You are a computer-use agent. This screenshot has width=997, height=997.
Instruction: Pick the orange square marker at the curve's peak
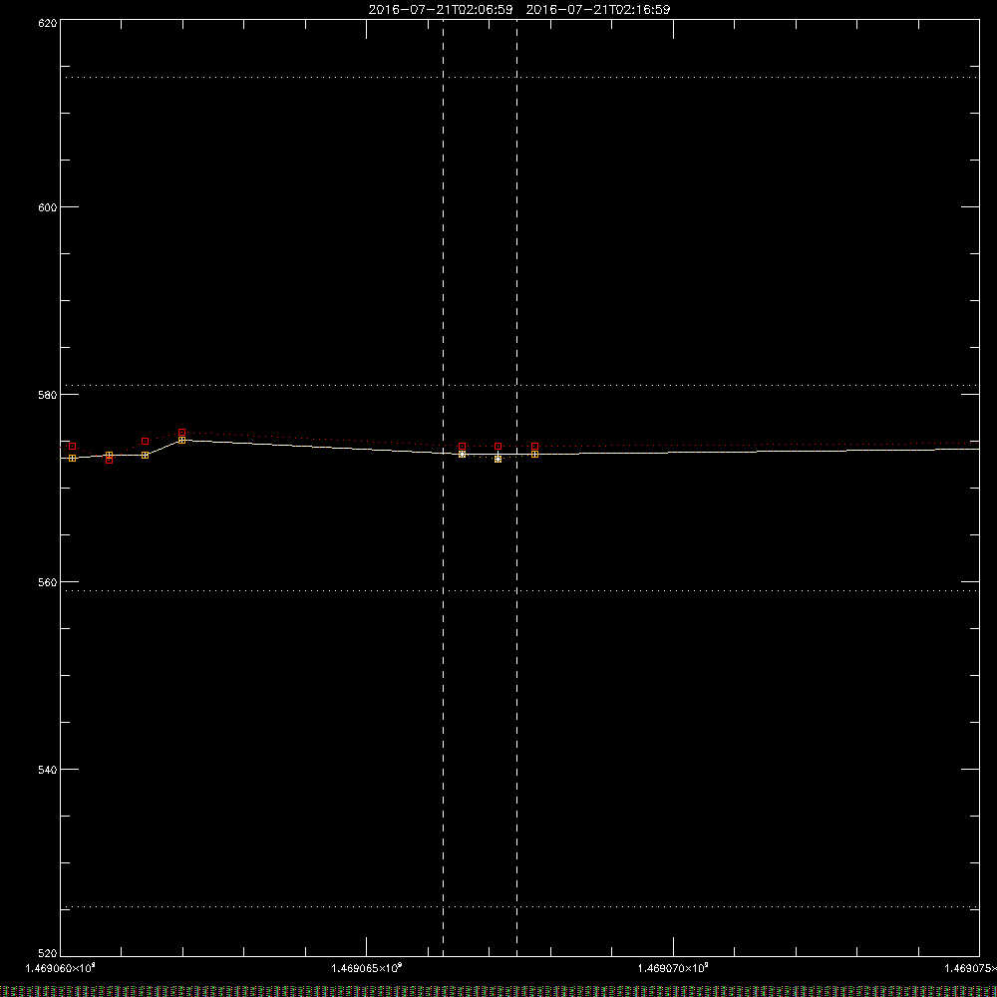181,440
